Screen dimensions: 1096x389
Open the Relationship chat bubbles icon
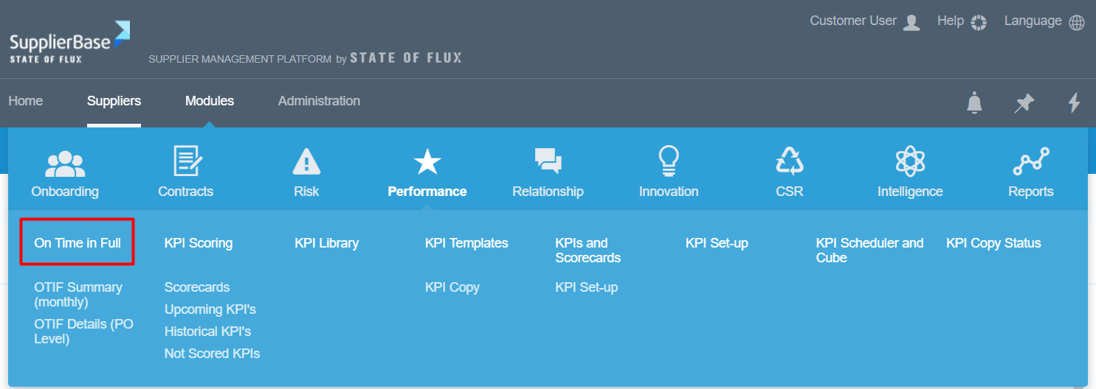548,161
